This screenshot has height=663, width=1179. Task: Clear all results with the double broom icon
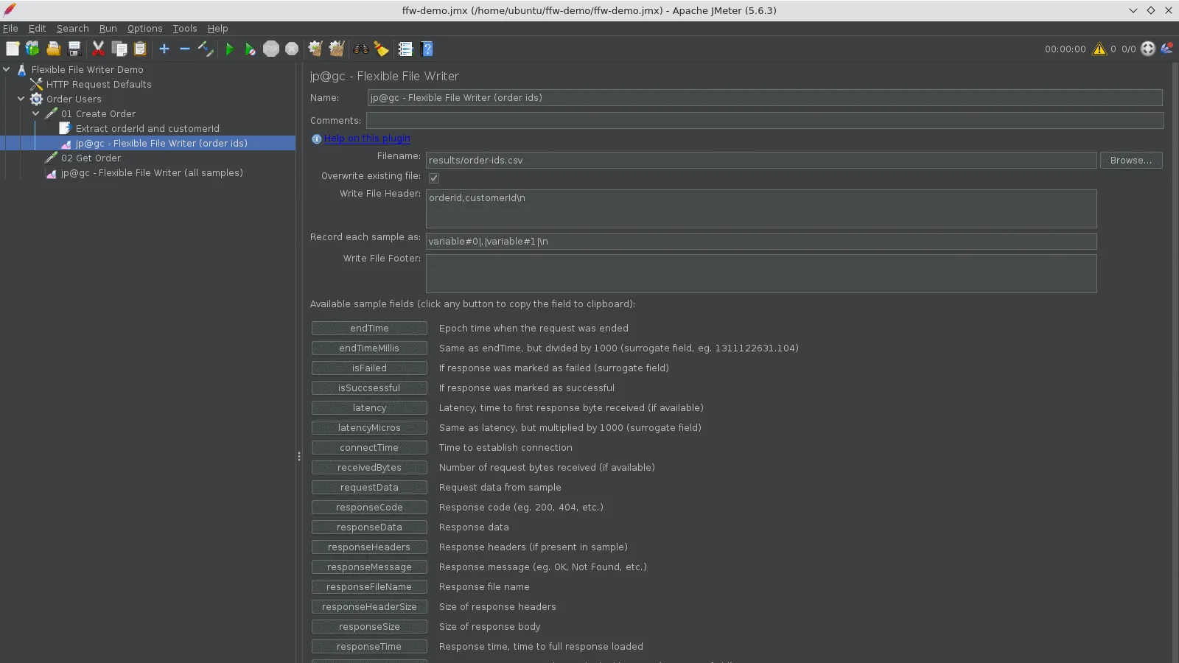coord(337,49)
